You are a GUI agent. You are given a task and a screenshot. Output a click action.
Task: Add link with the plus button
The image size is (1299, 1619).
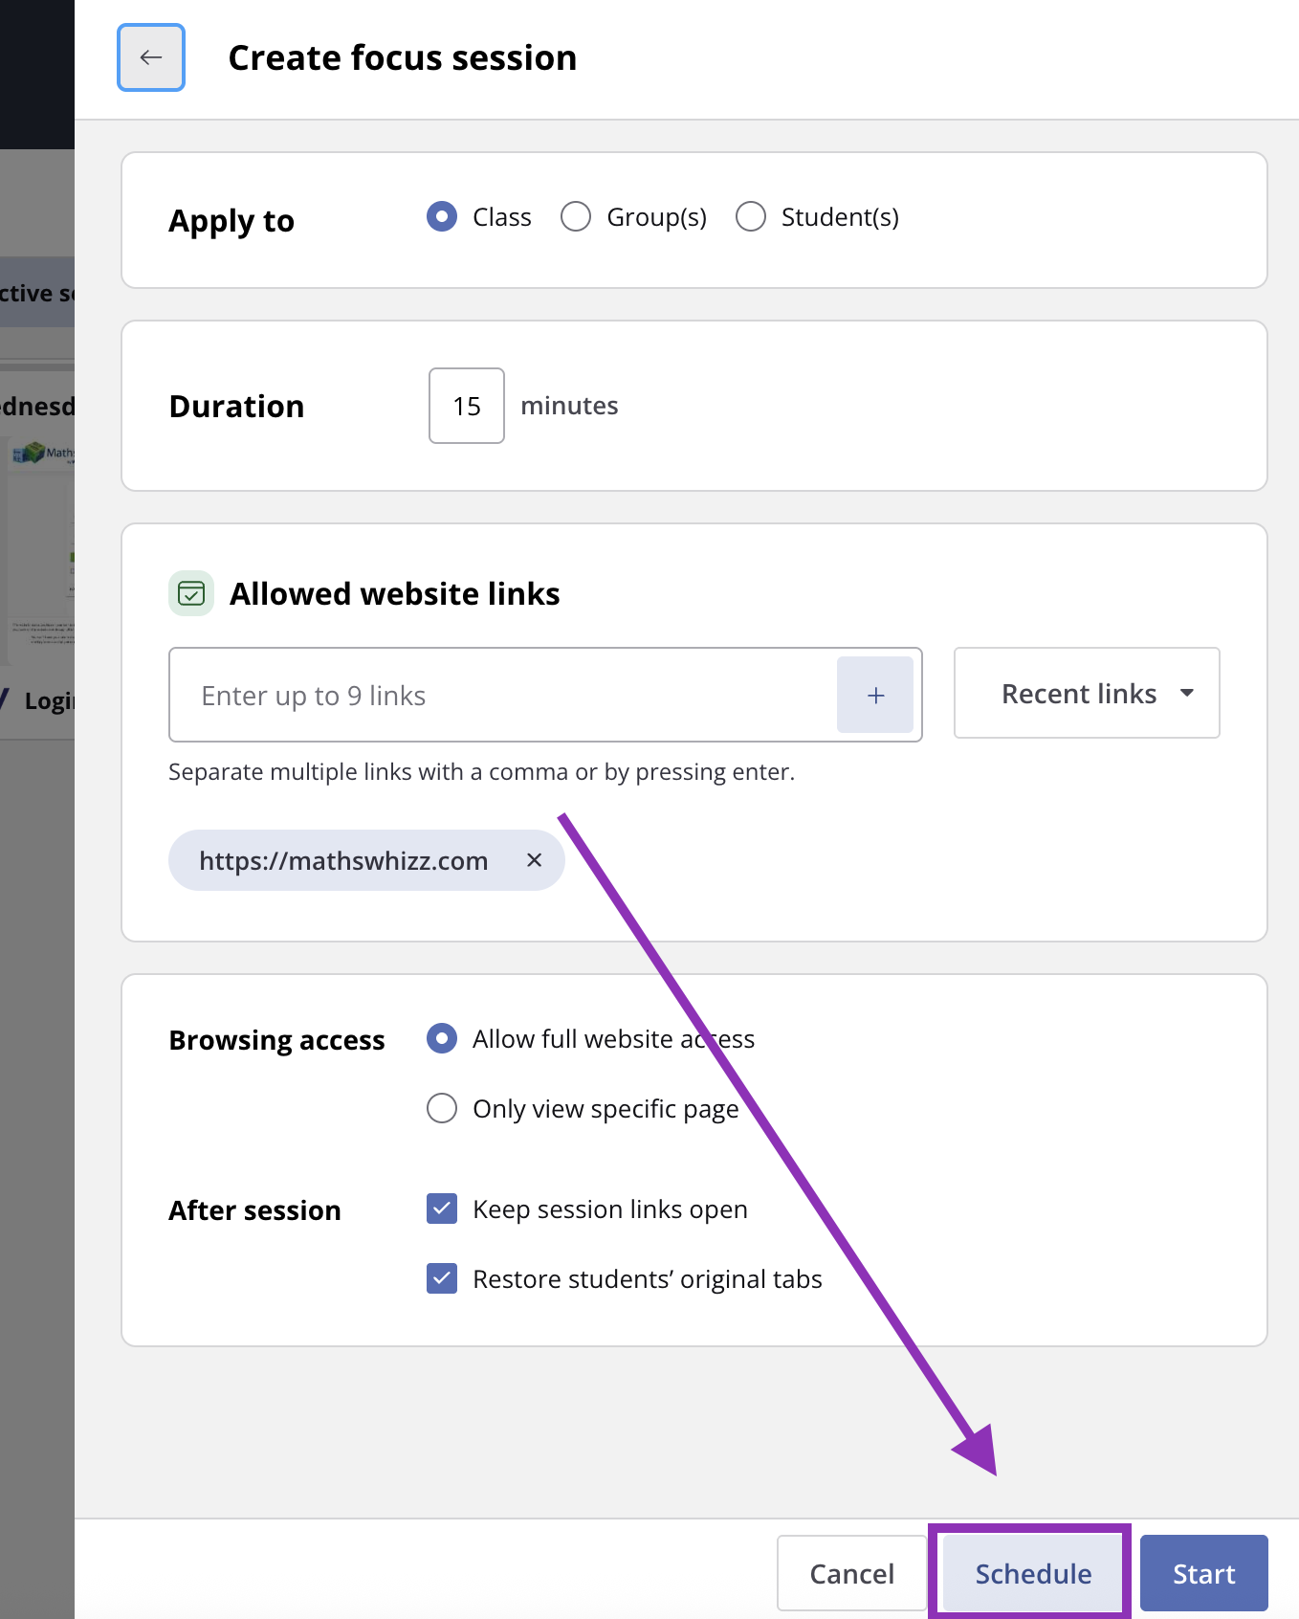875,695
